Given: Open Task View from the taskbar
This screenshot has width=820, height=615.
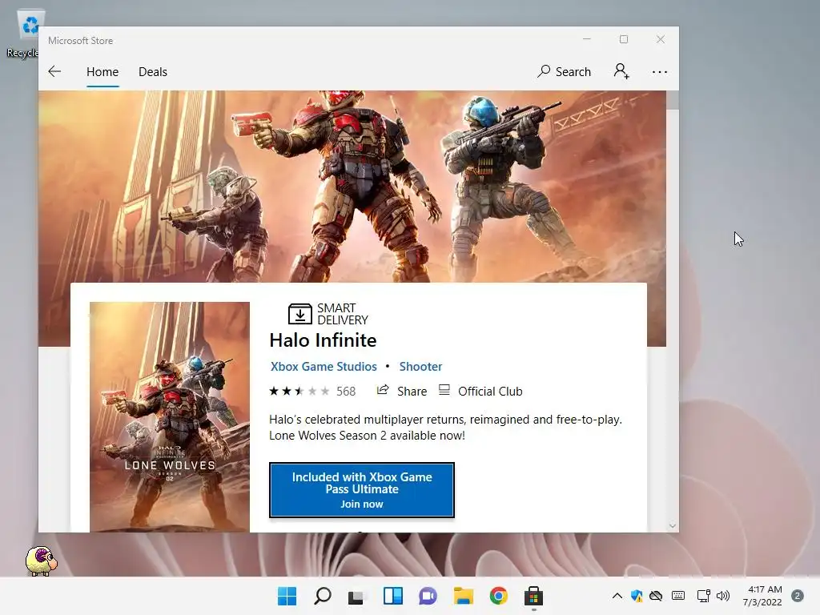Looking at the screenshot, I should click(x=356, y=596).
